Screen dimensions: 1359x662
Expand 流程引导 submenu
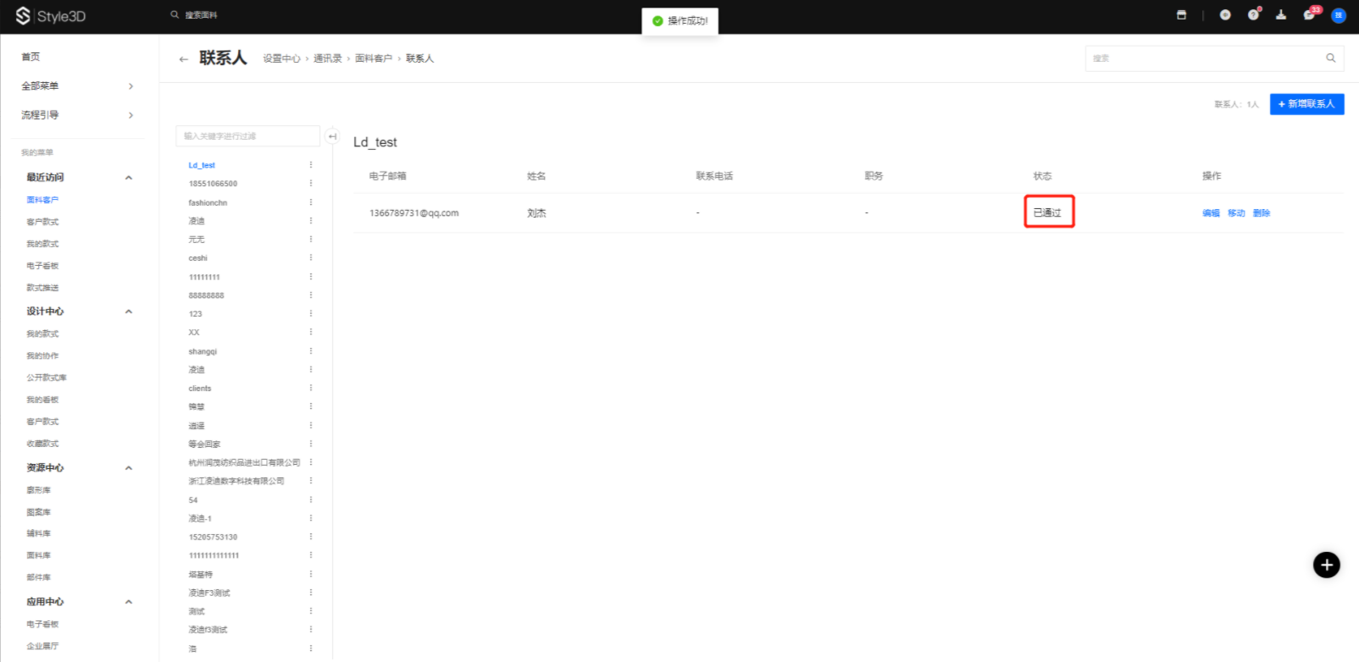[130, 115]
